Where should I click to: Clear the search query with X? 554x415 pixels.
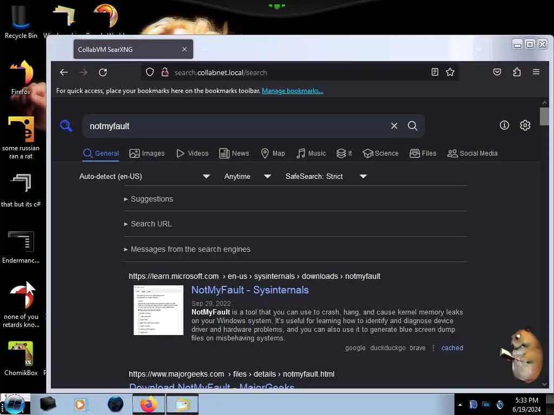click(x=394, y=125)
